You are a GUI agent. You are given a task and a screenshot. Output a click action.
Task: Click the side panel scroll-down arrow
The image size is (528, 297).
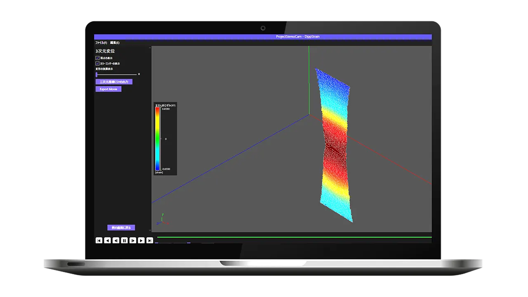pyautogui.click(x=150, y=231)
